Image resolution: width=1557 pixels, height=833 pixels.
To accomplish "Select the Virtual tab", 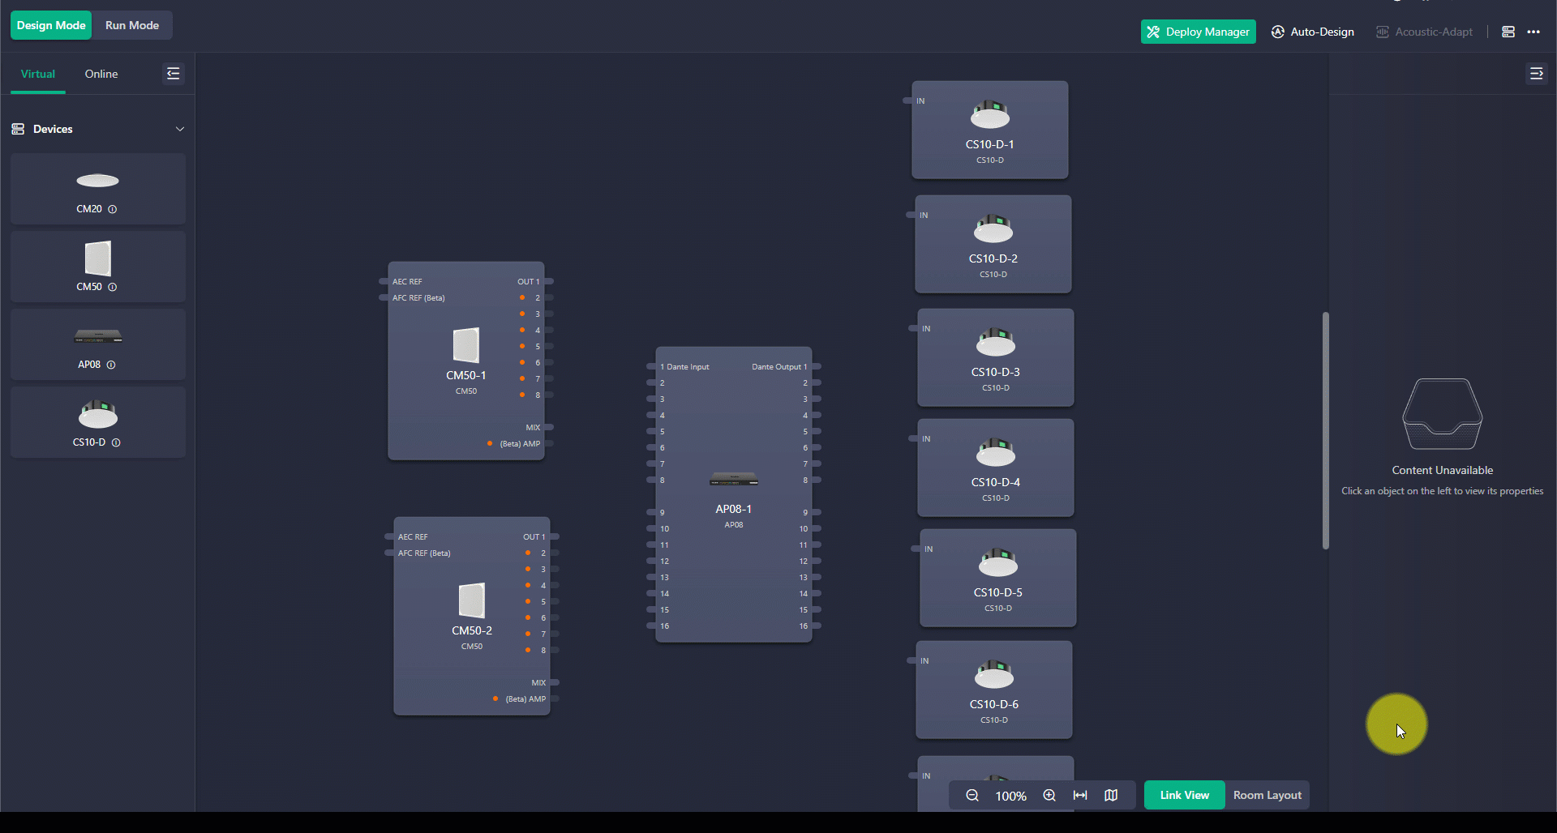I will point(37,74).
